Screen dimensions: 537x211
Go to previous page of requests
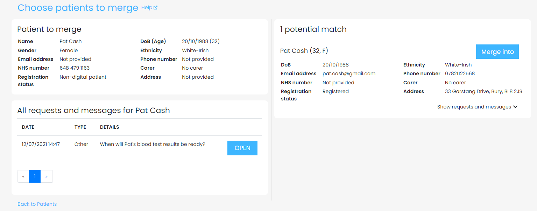click(23, 176)
